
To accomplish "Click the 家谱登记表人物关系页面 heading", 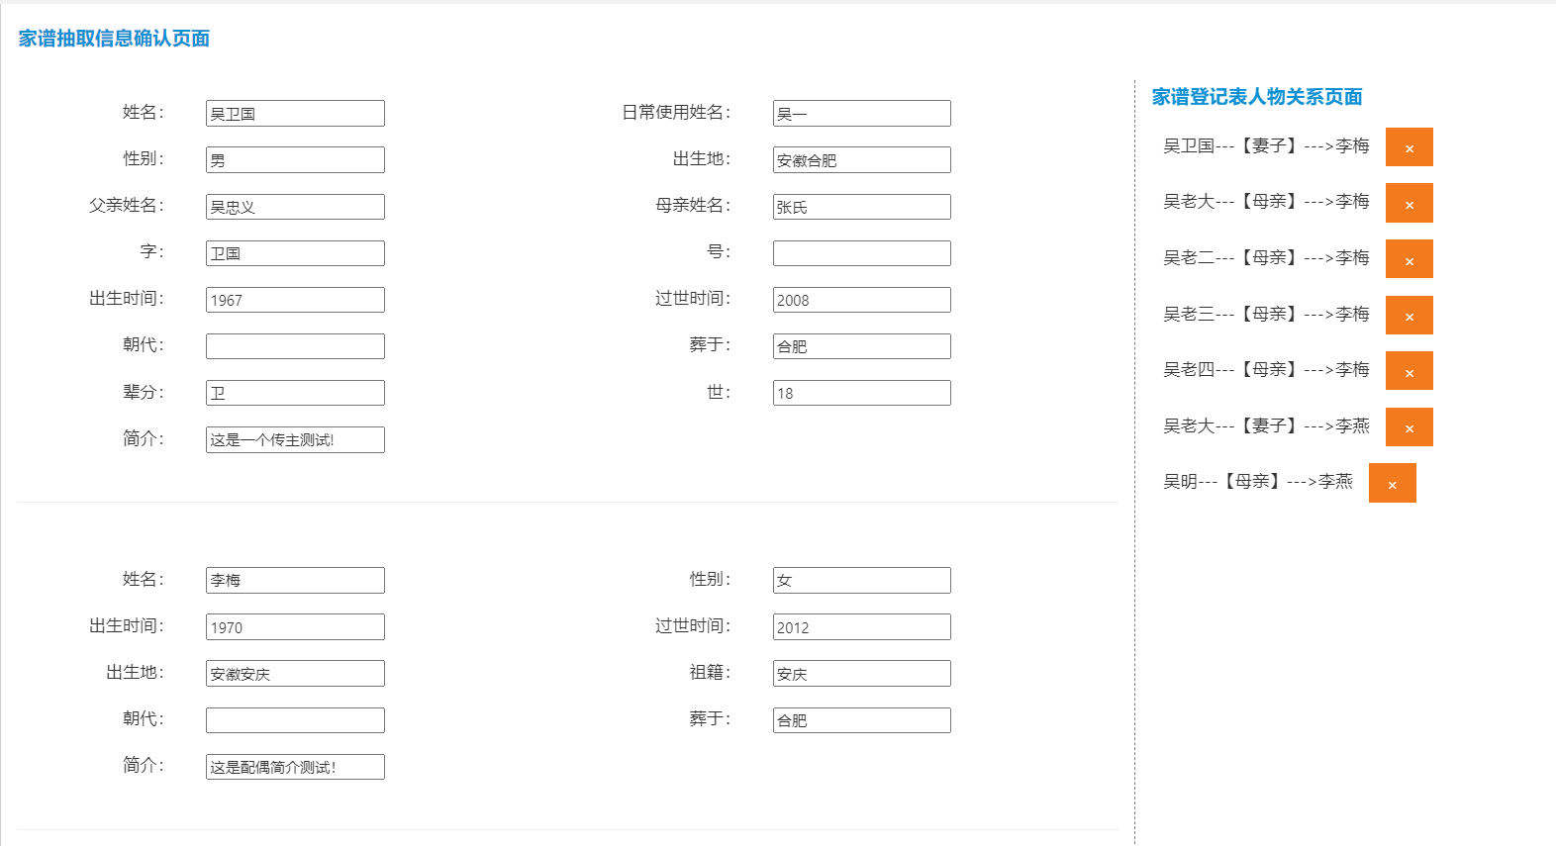I will 1257,97.
